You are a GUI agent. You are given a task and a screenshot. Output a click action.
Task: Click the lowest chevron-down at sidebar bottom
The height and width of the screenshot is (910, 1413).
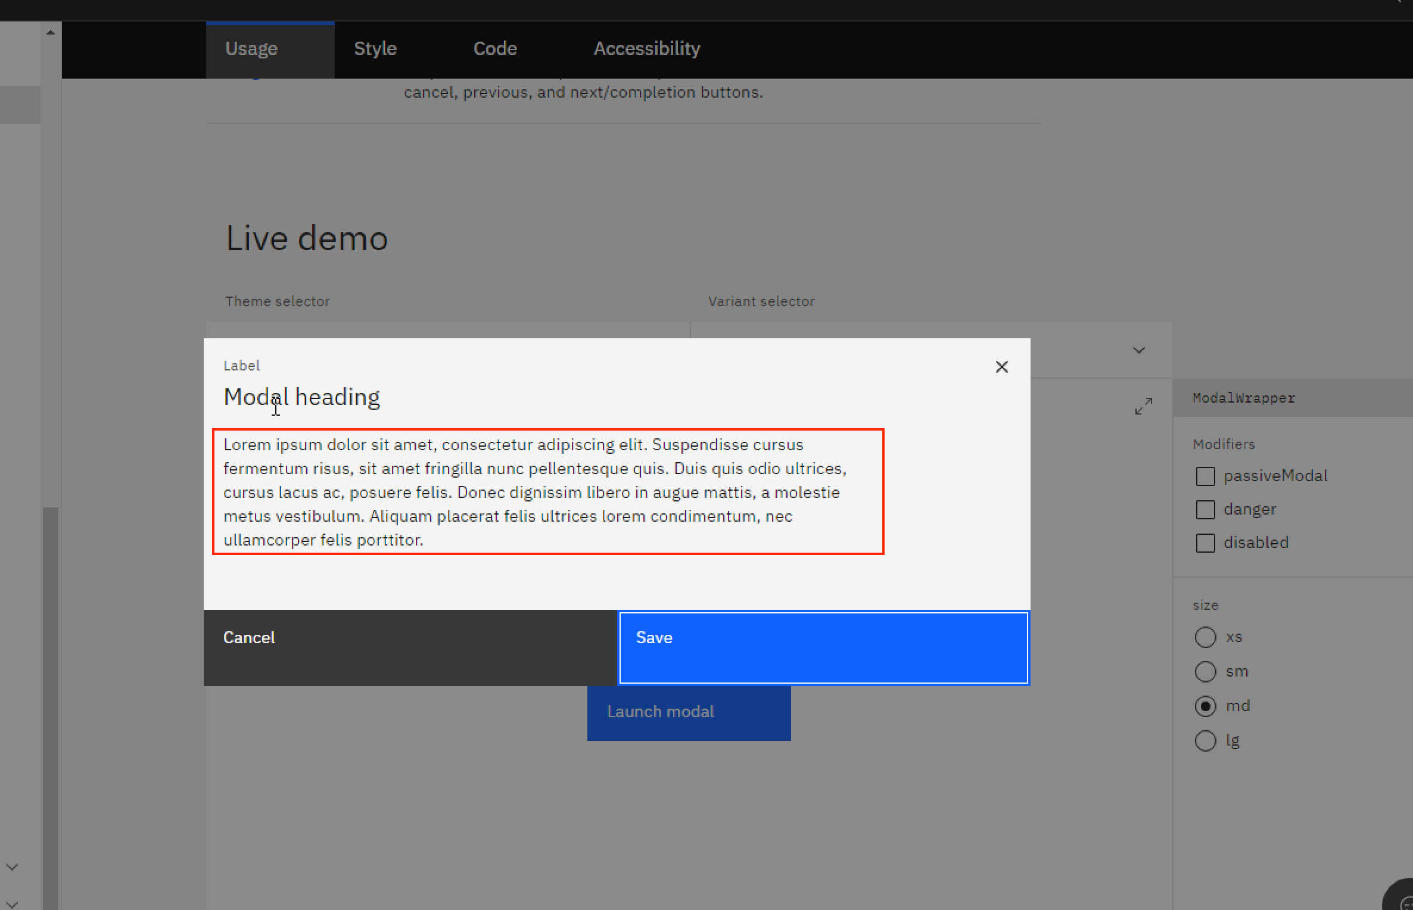pos(12,904)
